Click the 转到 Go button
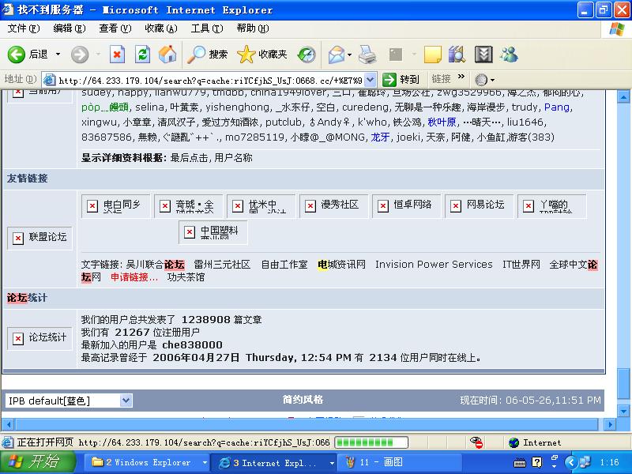This screenshot has width=632, height=474. click(x=401, y=80)
